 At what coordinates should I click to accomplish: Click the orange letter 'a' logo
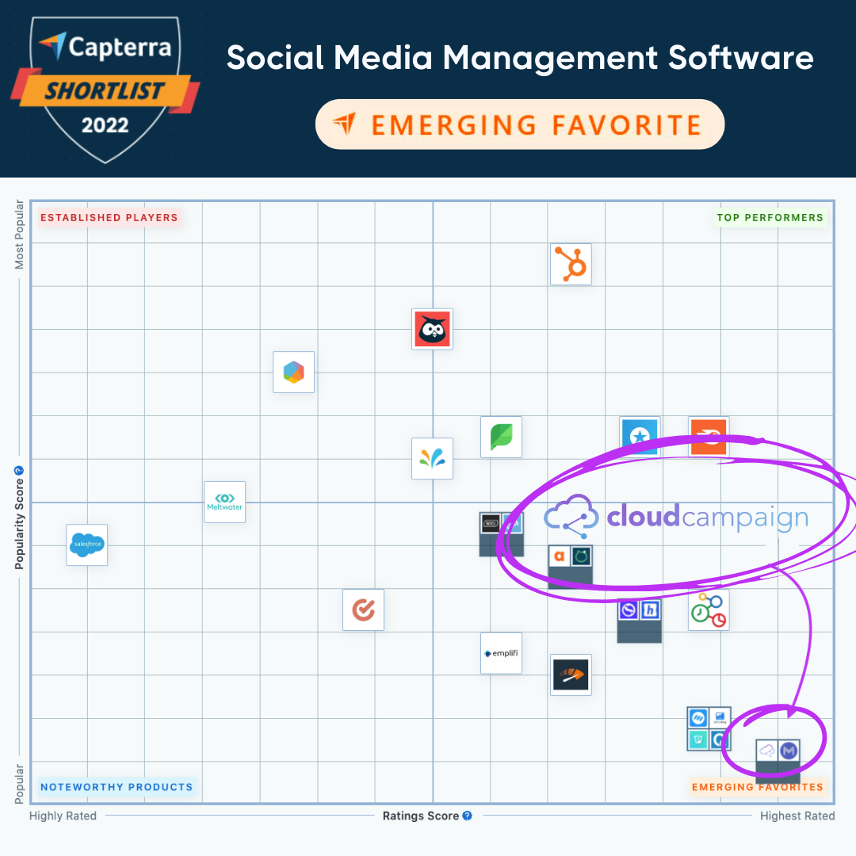559,556
